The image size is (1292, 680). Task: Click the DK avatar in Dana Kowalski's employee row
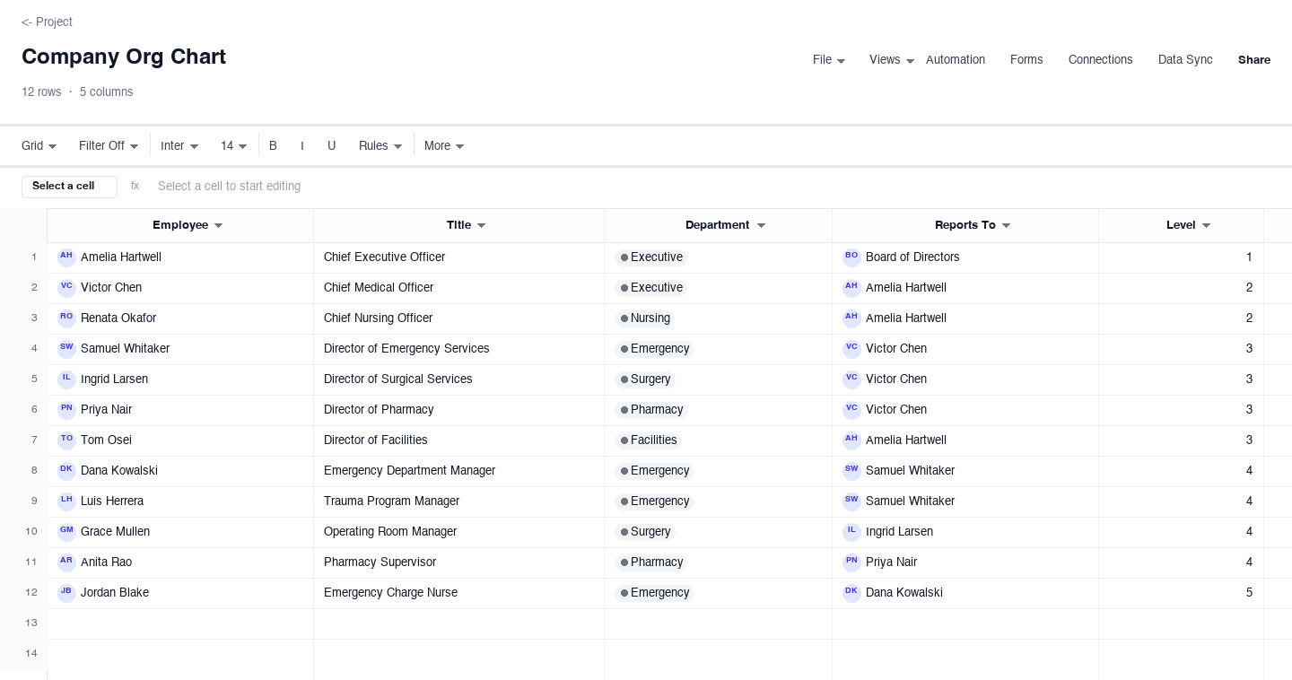tap(66, 471)
